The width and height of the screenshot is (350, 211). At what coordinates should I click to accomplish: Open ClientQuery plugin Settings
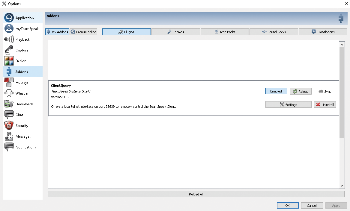289,104
